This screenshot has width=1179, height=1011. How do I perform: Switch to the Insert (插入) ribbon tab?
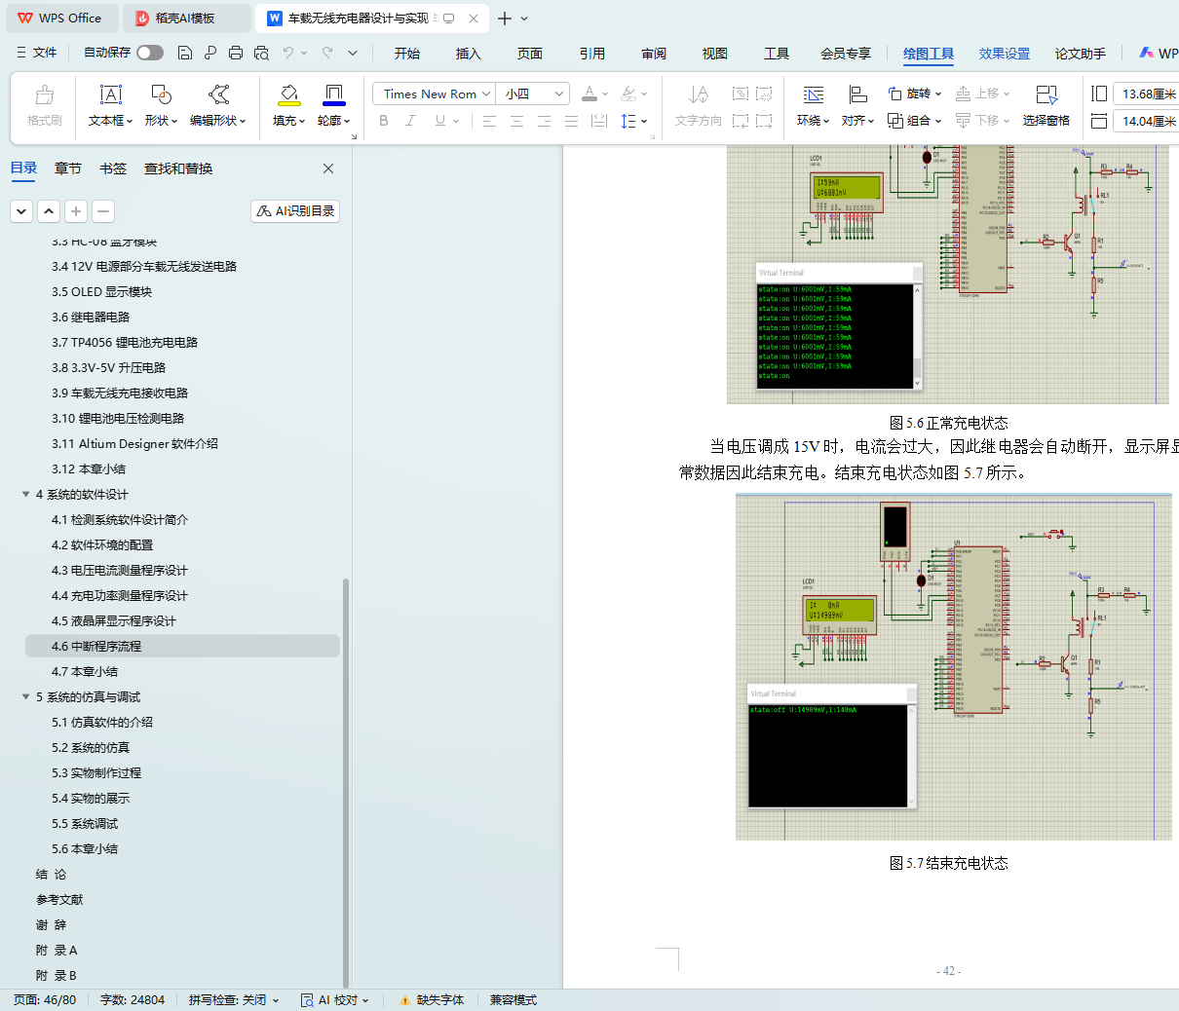point(468,54)
